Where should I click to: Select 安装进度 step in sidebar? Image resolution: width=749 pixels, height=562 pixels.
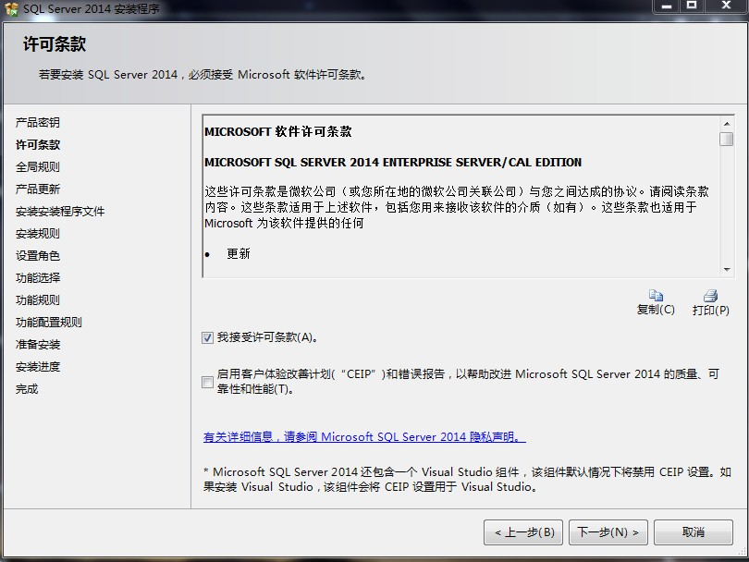pyautogui.click(x=38, y=367)
